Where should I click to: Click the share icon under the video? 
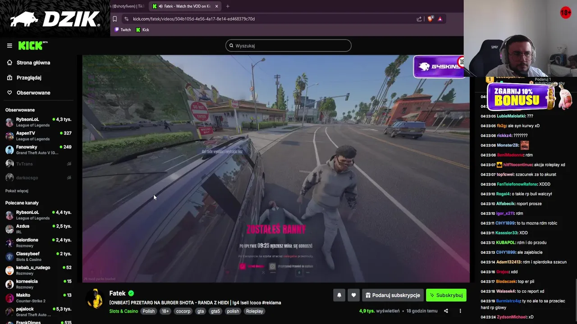[x=446, y=311]
